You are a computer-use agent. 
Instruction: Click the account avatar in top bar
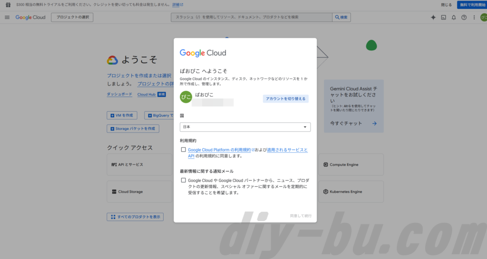(484, 18)
